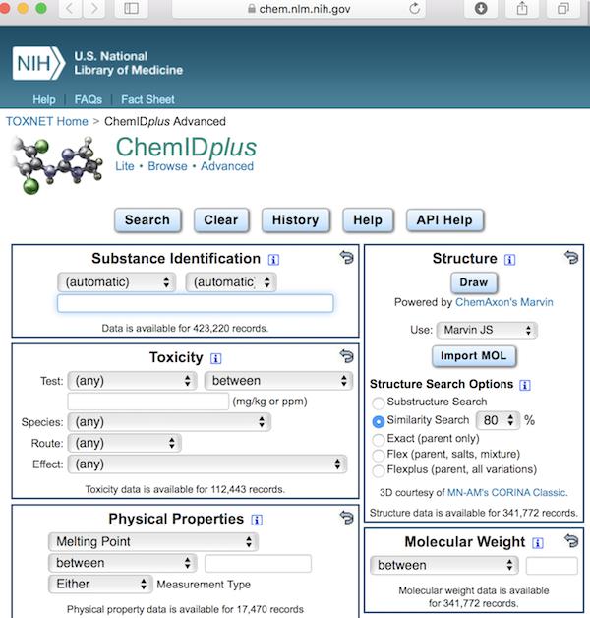Click the Safari address bar
Viewport: 590px width, 618px height.
pyautogui.click(x=299, y=8)
